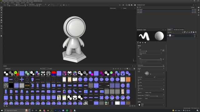Viewport: 200px width, 112px height.
Task: Add a new paint layer
Action: 187,32
